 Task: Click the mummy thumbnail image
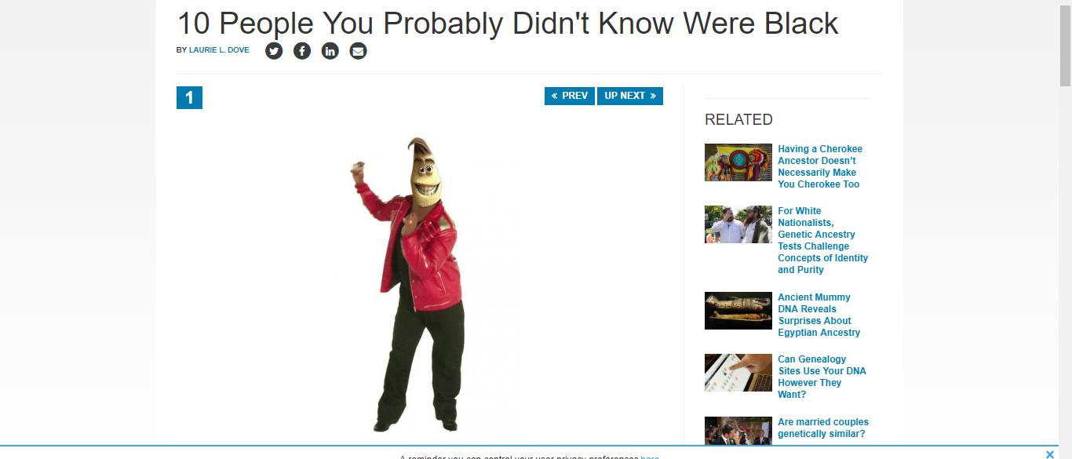pos(738,311)
